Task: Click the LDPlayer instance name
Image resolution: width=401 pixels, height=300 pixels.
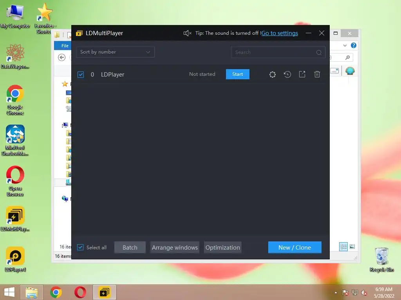Action: 112,75
